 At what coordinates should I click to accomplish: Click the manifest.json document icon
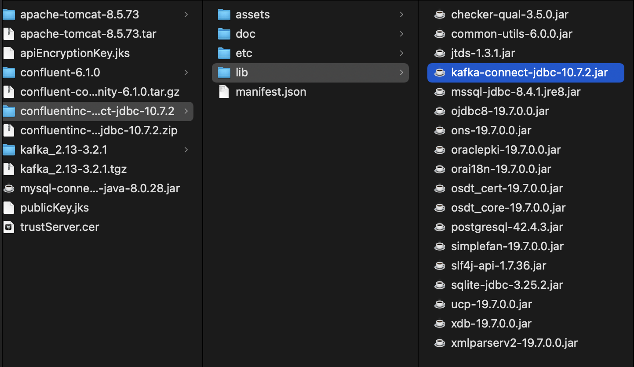point(224,92)
